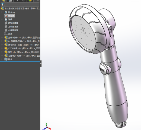Image resolution: width=141 pixels, height=130 pixels.
Task: Click the panel collapse handle on the divider
Action: coord(41,64)
